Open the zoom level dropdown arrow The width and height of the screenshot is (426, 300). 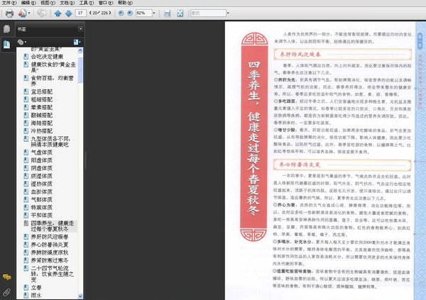pyautogui.click(x=154, y=13)
